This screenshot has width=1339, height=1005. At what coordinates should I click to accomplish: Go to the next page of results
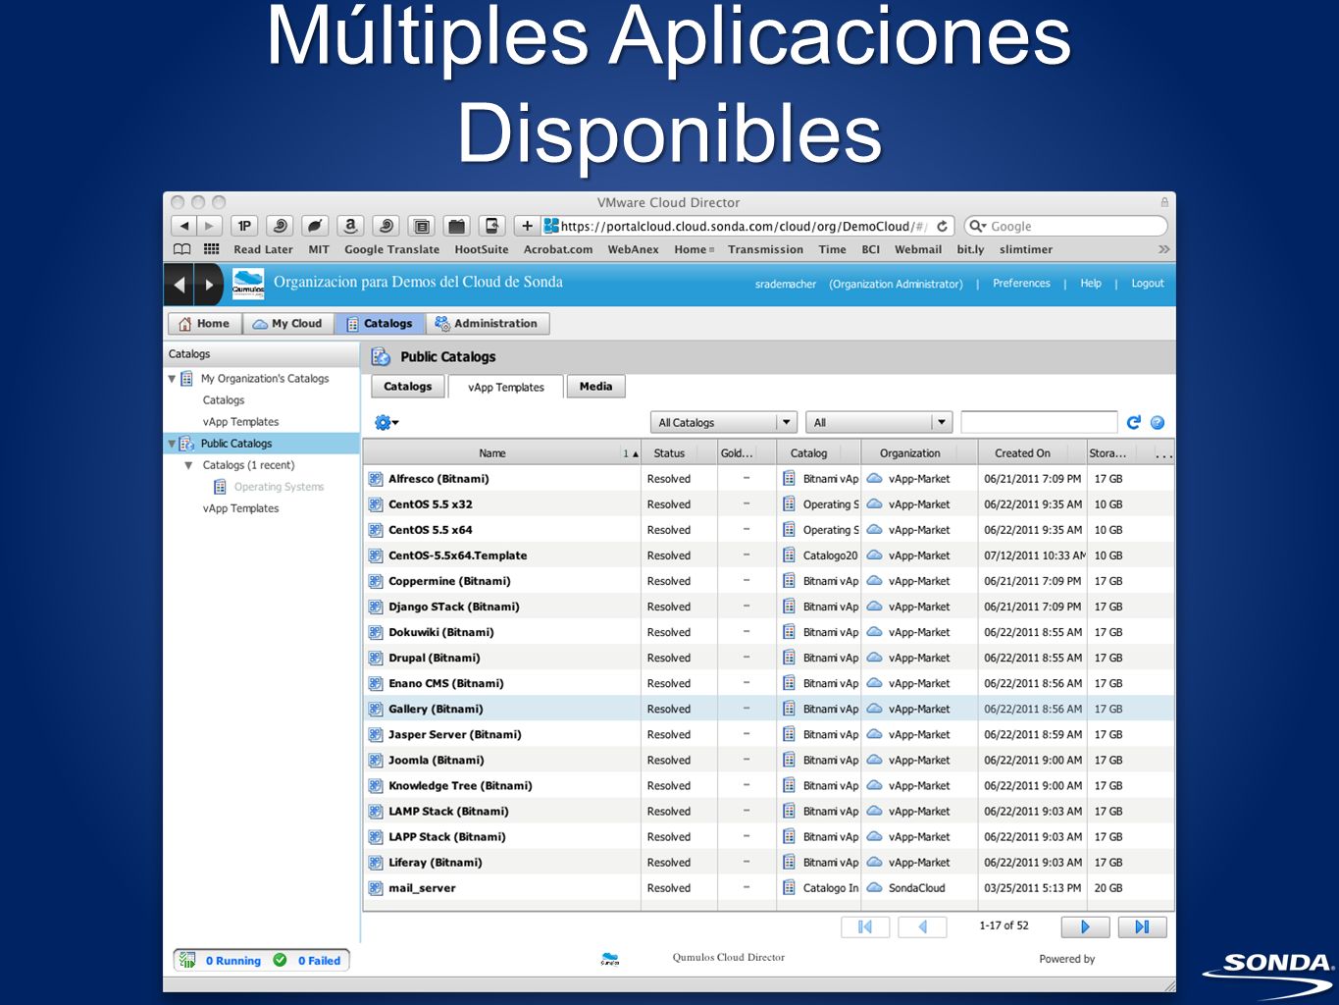coord(1085,926)
